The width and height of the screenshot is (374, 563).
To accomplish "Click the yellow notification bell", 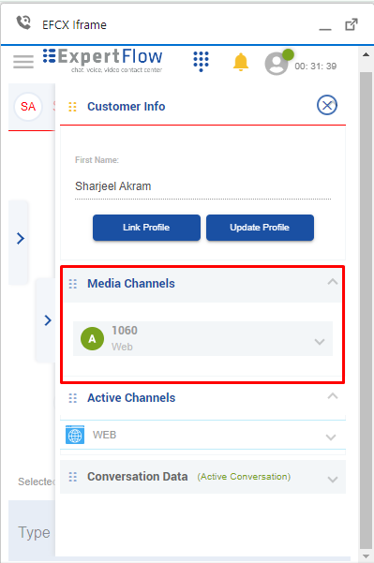I will 241,62.
